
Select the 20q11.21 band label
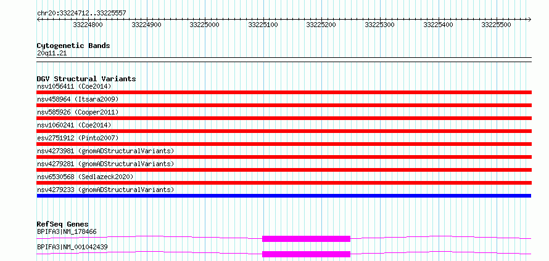coord(52,54)
